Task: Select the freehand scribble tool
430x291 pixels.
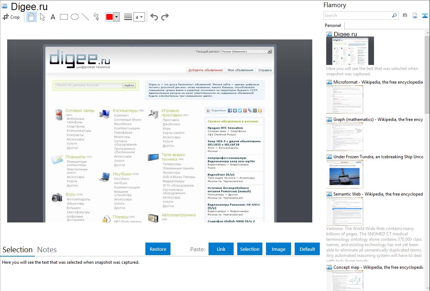Action: (96, 17)
